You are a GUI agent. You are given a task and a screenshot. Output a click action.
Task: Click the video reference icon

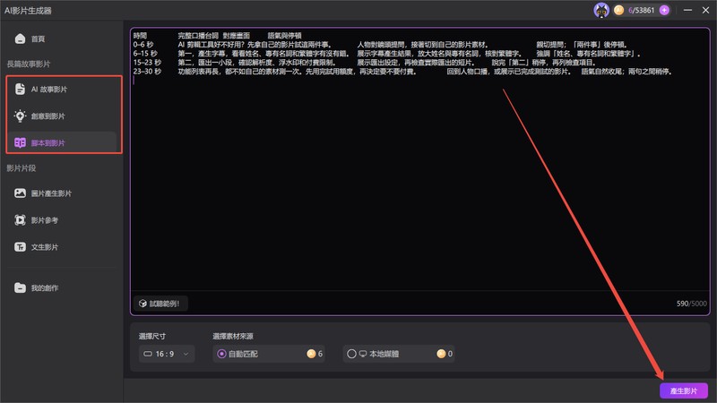20,220
